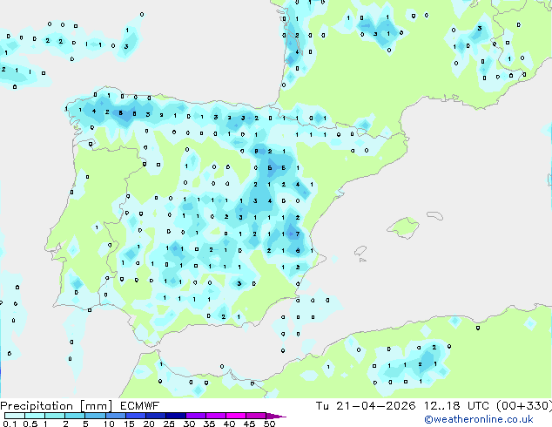Click the '0.1' legend scale label
Viewport: 552px width, 427px height.
(x=10, y=424)
